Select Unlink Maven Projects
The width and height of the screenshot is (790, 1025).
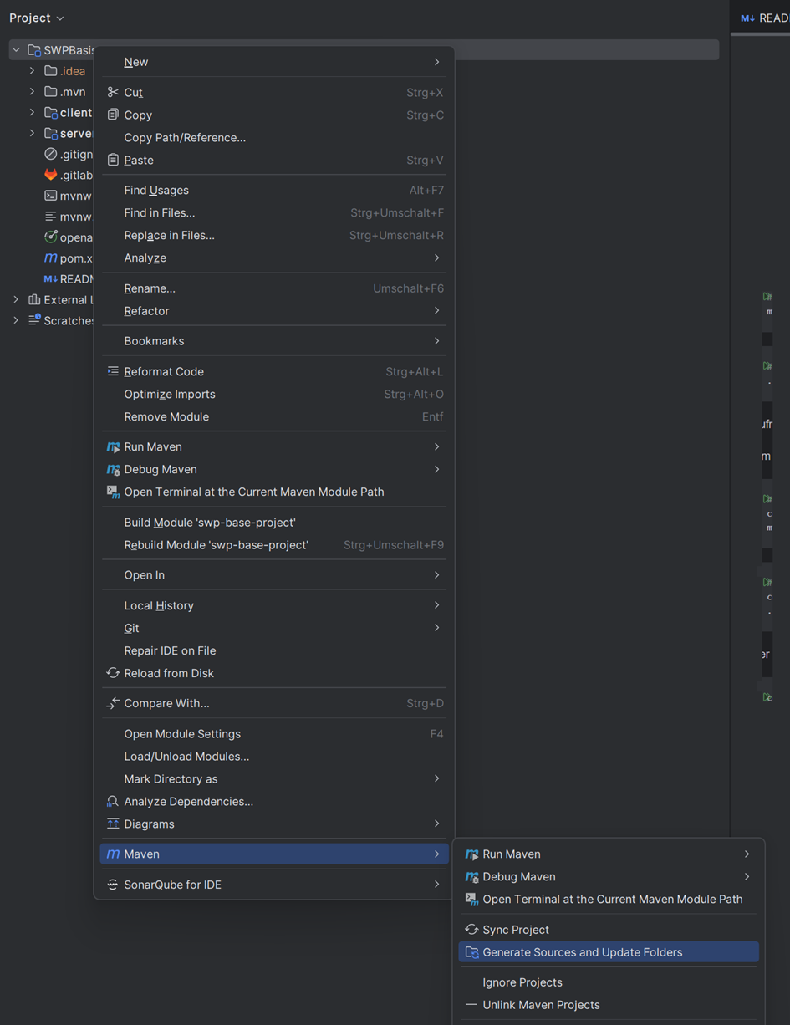(541, 1005)
